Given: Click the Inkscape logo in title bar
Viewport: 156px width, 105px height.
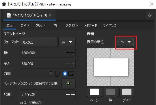Looking at the screenshot, I should pyautogui.click(x=4, y=4).
